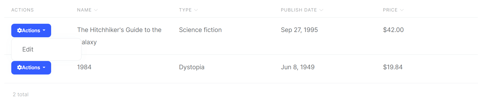481x105 pixels.
Task: Click the ACTIONS column header
Action: pos(23,10)
